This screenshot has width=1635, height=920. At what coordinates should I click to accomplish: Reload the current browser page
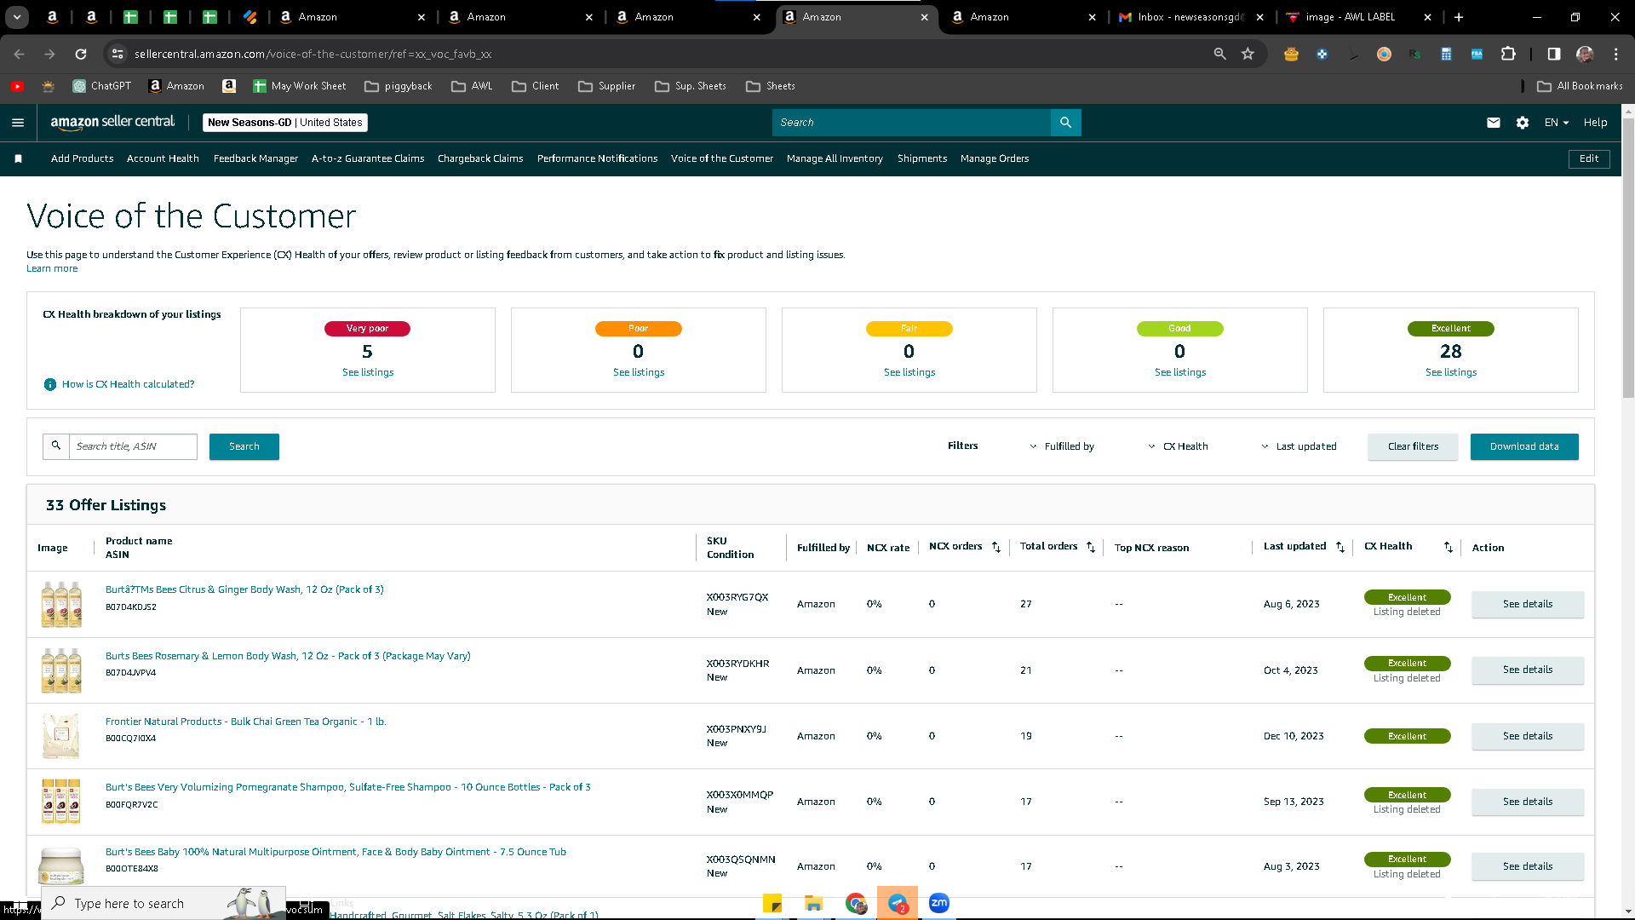81,54
